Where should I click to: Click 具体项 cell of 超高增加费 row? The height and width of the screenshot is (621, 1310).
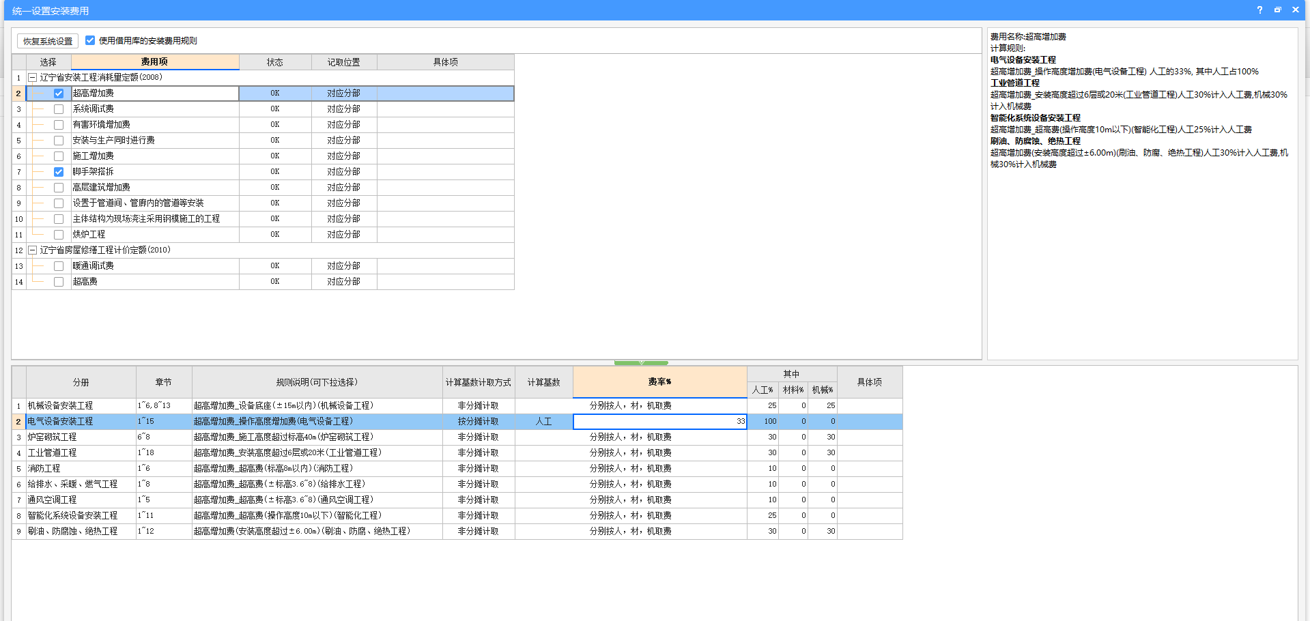[445, 93]
